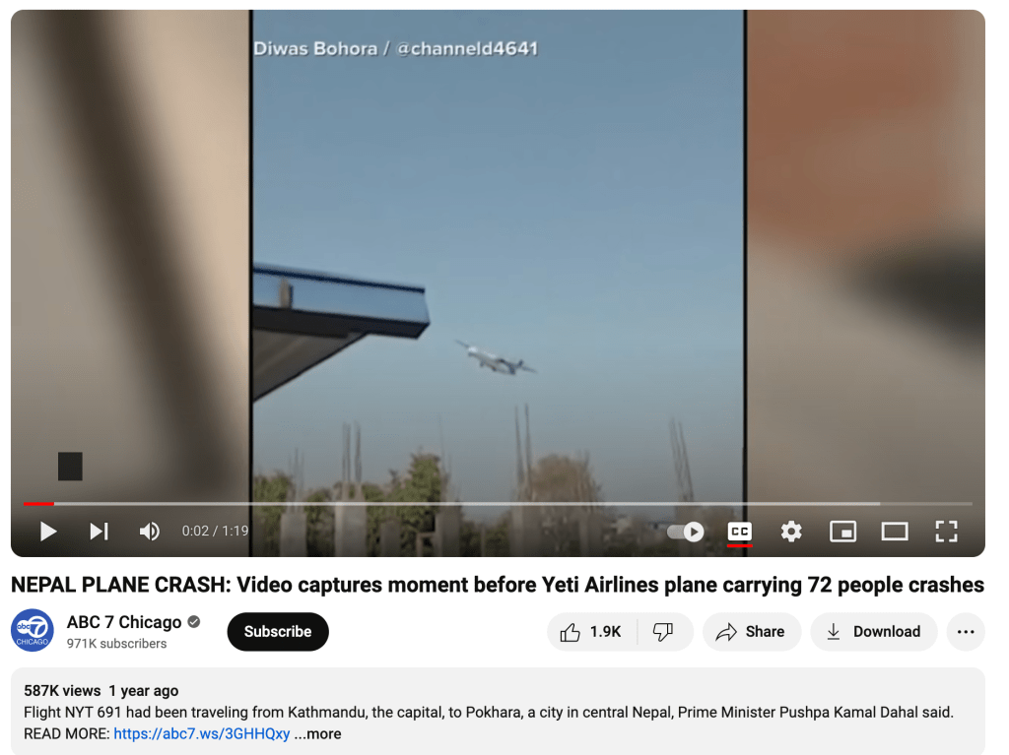This screenshot has height=755, width=1009.
Task: Share this video
Action: tap(751, 632)
